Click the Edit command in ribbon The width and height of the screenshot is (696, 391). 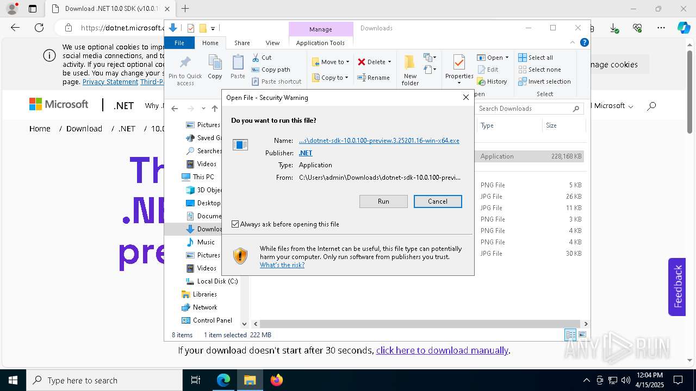(x=488, y=70)
